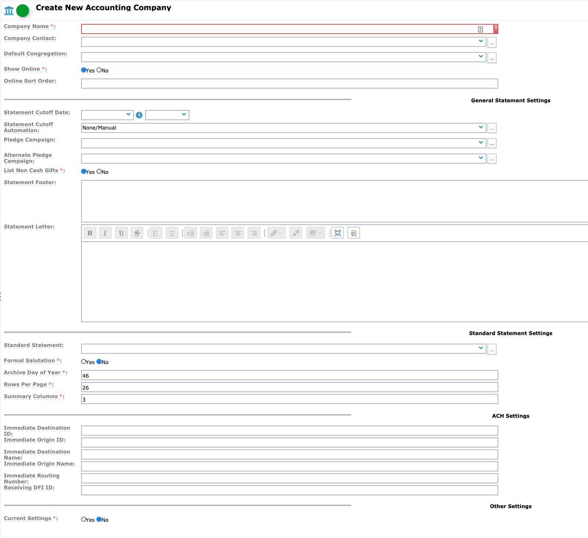Select Yes for Formal Salutation
Image resolution: width=588 pixels, height=538 pixels.
point(84,362)
